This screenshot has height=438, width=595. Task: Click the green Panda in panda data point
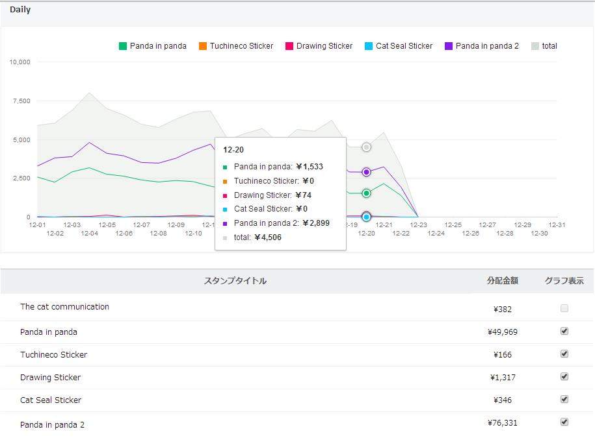click(366, 193)
